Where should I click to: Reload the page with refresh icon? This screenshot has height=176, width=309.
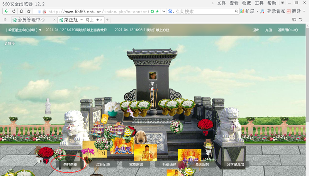(14, 11)
